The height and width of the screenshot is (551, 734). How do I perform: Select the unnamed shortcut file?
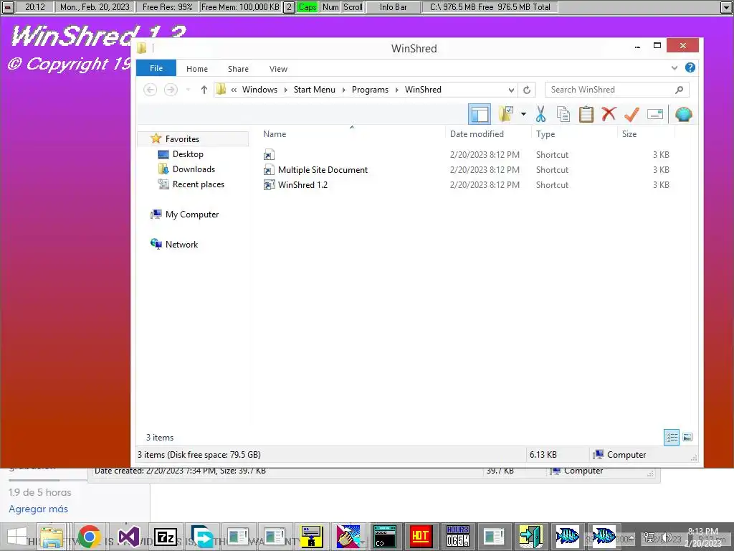tap(269, 155)
